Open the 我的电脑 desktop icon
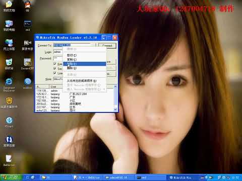 (x=9, y=26)
